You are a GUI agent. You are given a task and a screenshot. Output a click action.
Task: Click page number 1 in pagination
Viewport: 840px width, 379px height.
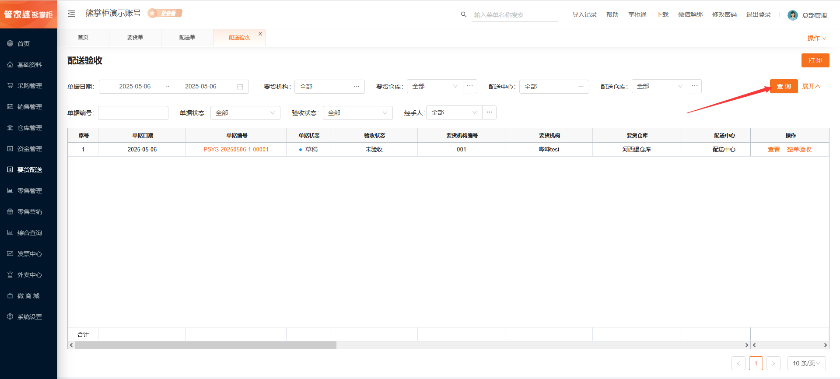[x=756, y=363]
